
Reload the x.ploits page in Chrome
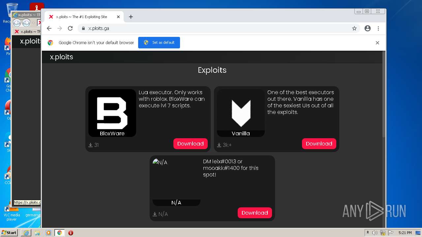[70, 28]
